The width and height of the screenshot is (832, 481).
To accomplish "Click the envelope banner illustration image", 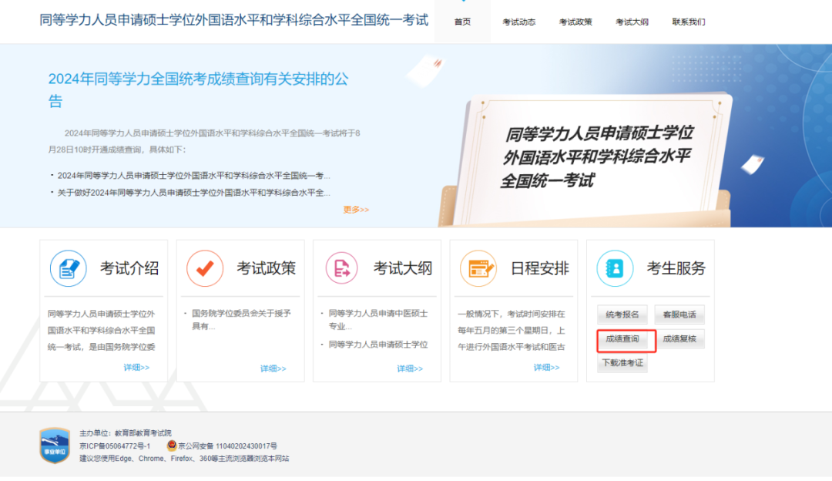I will click(585, 160).
